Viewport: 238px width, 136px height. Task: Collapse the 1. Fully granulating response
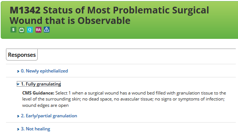(x=41, y=84)
